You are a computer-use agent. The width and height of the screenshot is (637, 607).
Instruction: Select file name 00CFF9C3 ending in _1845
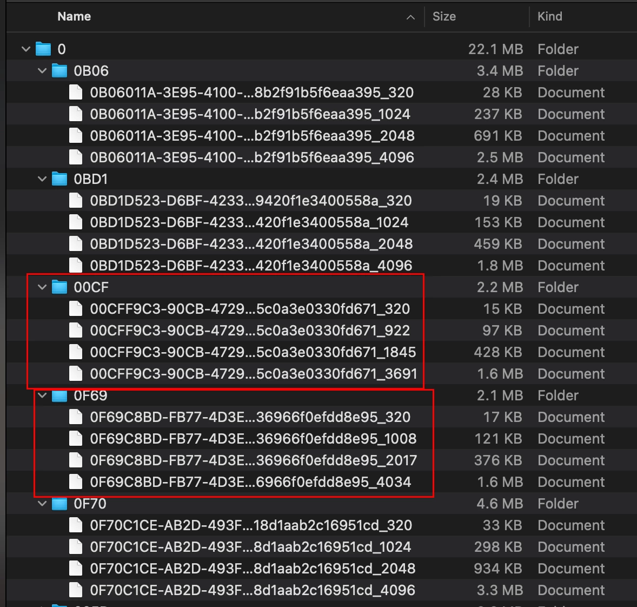tap(253, 352)
